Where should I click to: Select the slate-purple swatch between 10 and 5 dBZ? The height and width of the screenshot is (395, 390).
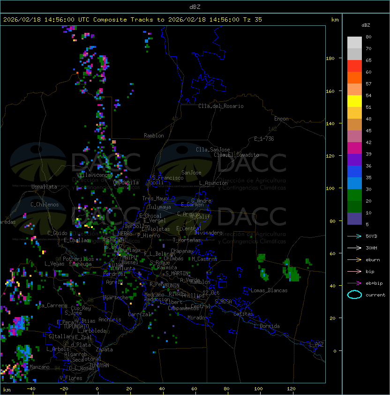(x=354, y=219)
